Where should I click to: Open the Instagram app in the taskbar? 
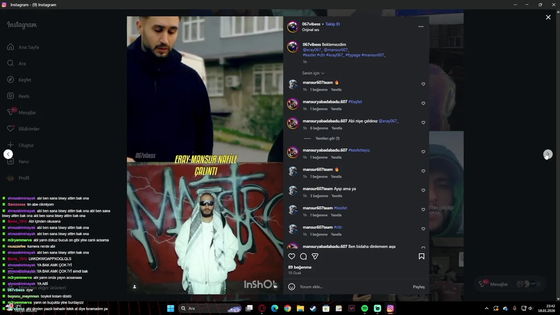tap(390, 308)
